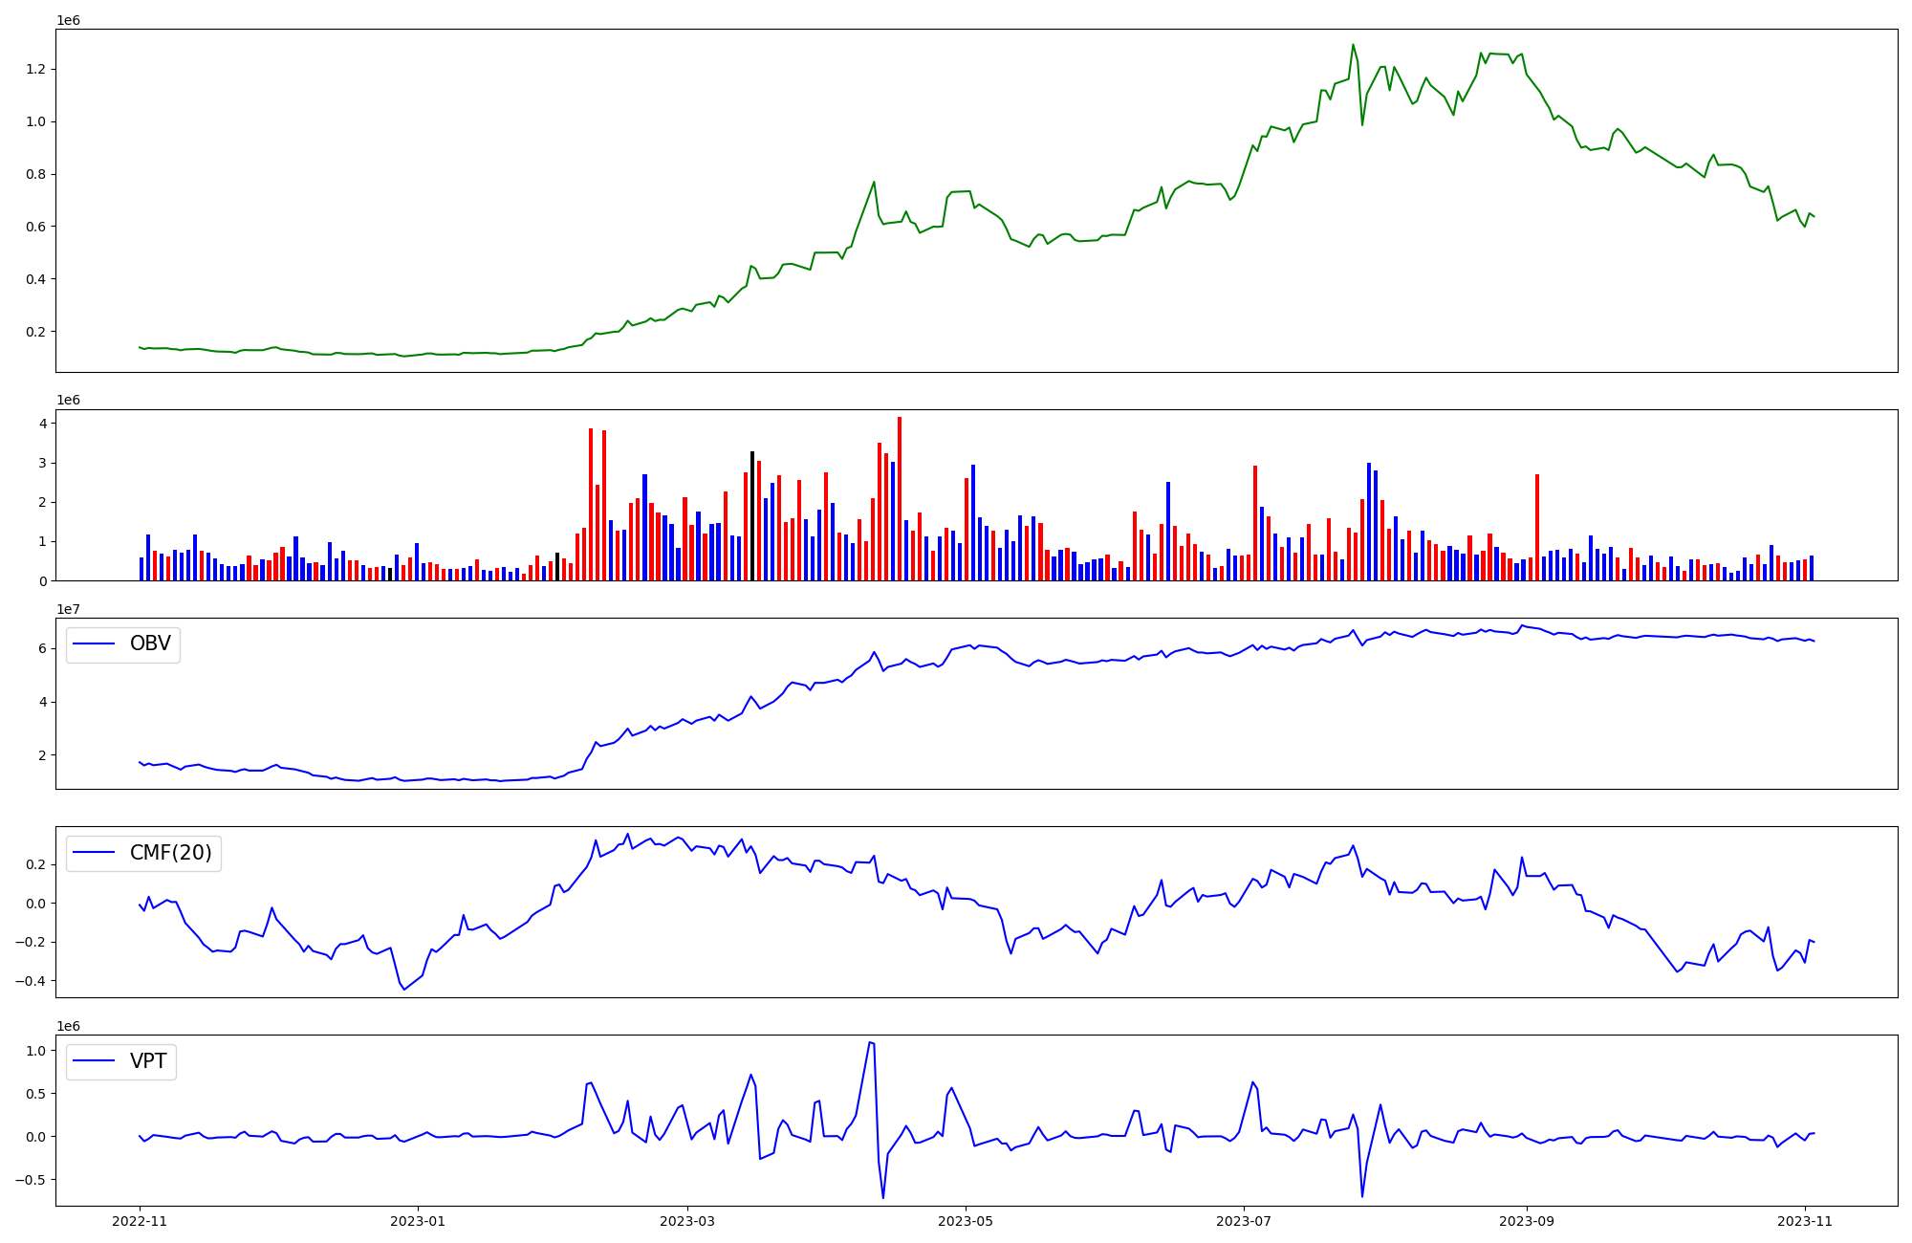Click the 2023-01 x-axis date label
Screen dimensions: 1912x1243
point(417,1221)
